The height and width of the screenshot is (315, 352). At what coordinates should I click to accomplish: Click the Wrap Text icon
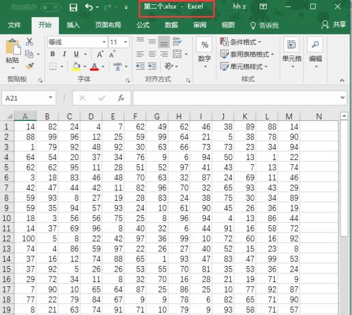pyautogui.click(x=177, y=42)
